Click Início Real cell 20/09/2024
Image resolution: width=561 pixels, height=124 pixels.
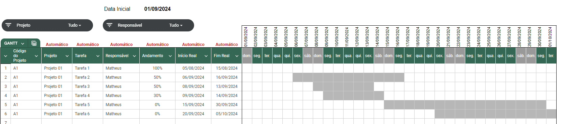click(x=193, y=114)
